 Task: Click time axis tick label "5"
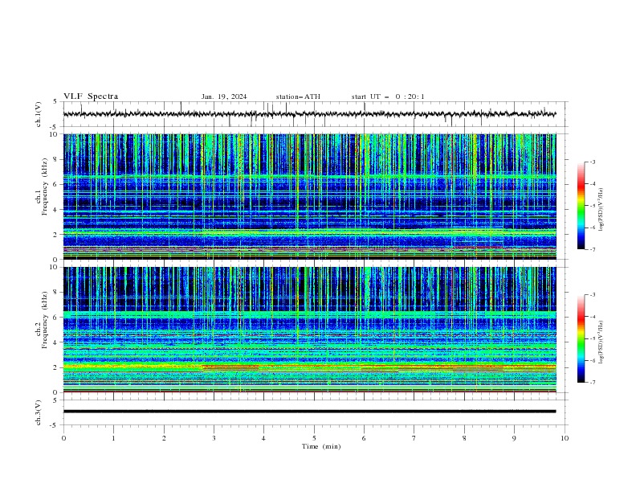pyautogui.click(x=314, y=438)
